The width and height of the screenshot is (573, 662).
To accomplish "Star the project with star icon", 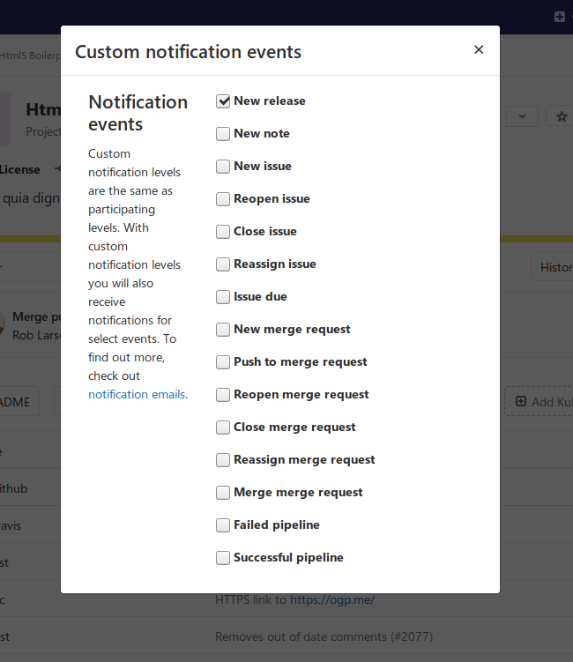I will pyautogui.click(x=561, y=116).
